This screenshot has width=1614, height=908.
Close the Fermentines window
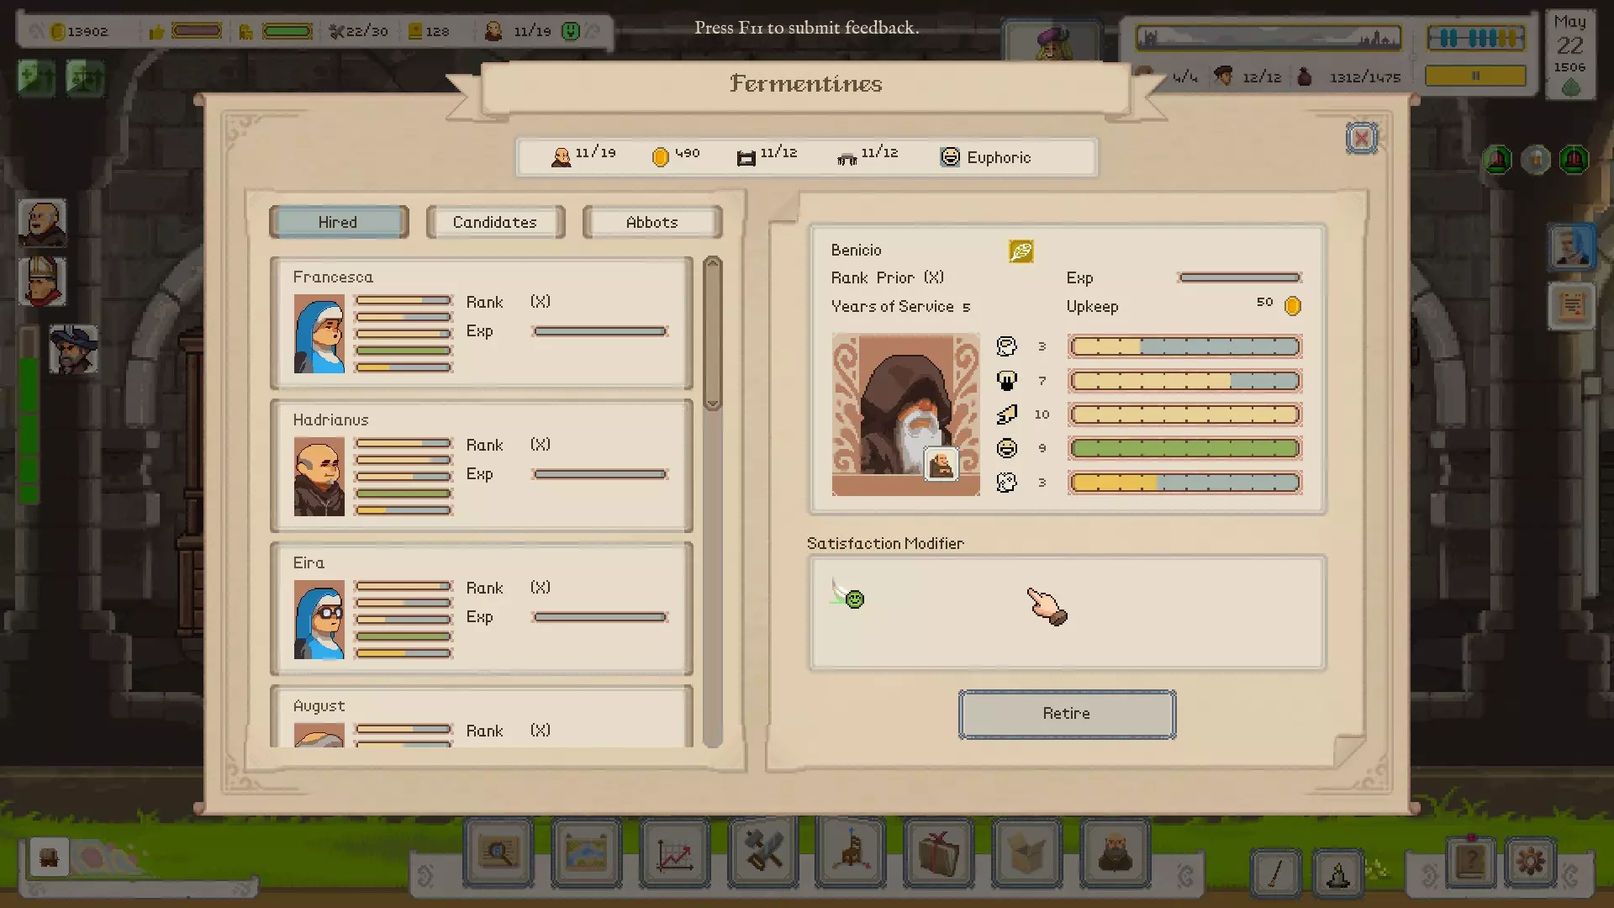[1361, 138]
